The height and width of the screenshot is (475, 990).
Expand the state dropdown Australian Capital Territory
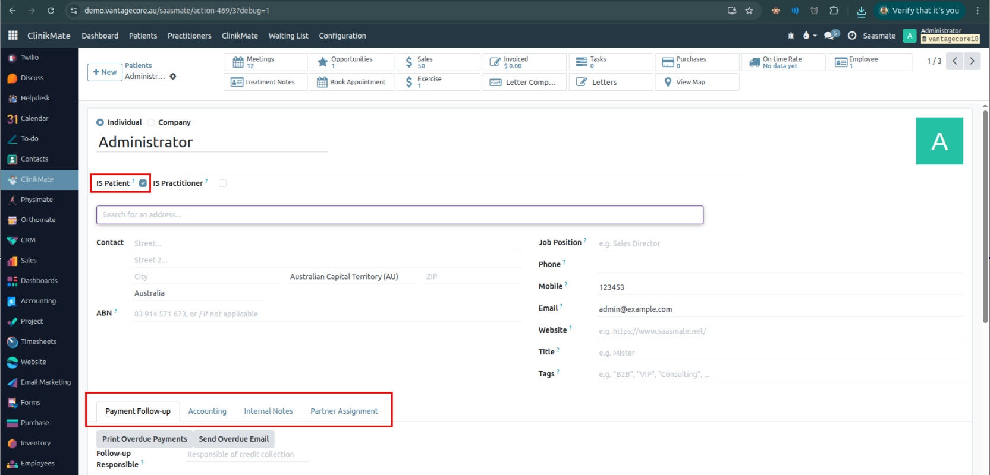point(351,277)
